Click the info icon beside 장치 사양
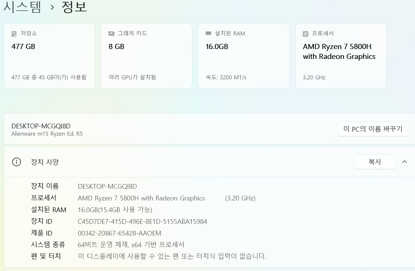Screen dimensions: 415x271 pos(16,162)
